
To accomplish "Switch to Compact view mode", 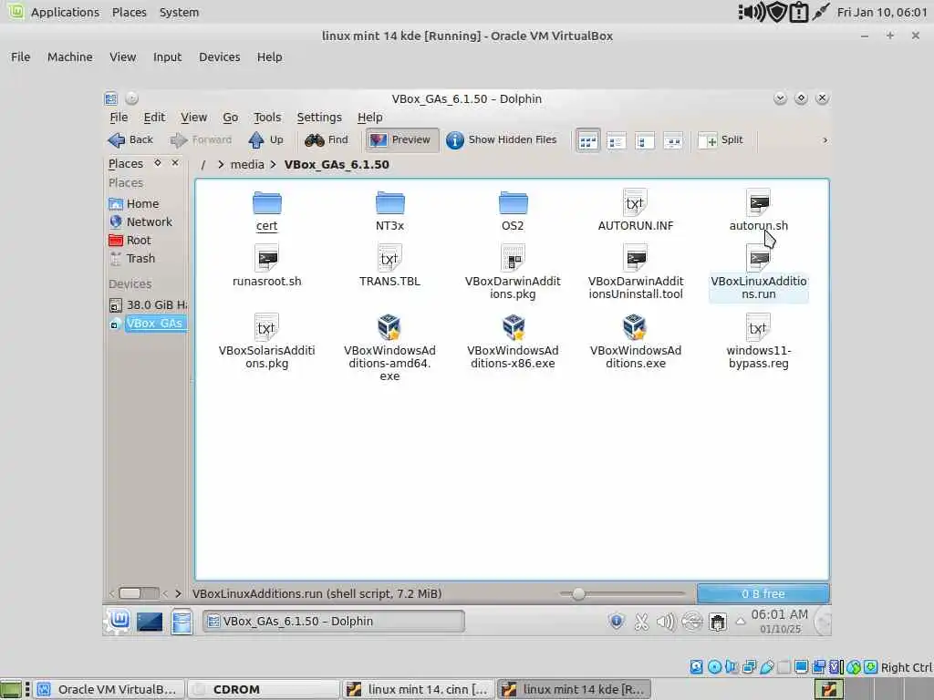I will tap(617, 141).
